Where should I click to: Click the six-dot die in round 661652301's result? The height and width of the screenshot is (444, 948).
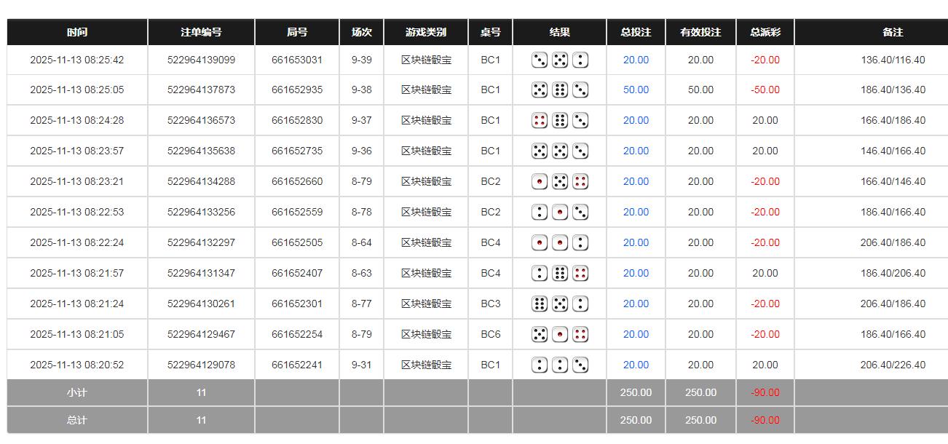(x=540, y=304)
